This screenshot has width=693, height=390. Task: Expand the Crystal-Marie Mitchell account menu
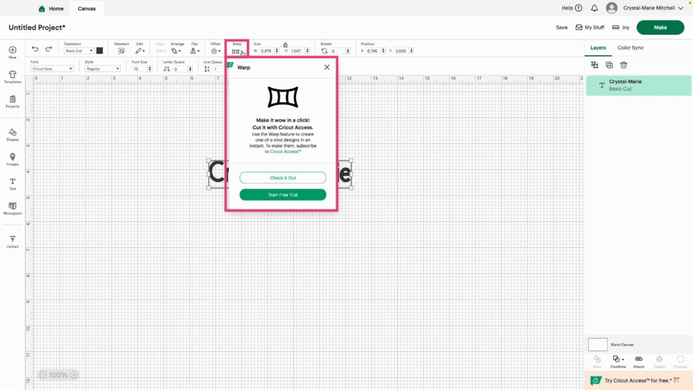coord(653,8)
